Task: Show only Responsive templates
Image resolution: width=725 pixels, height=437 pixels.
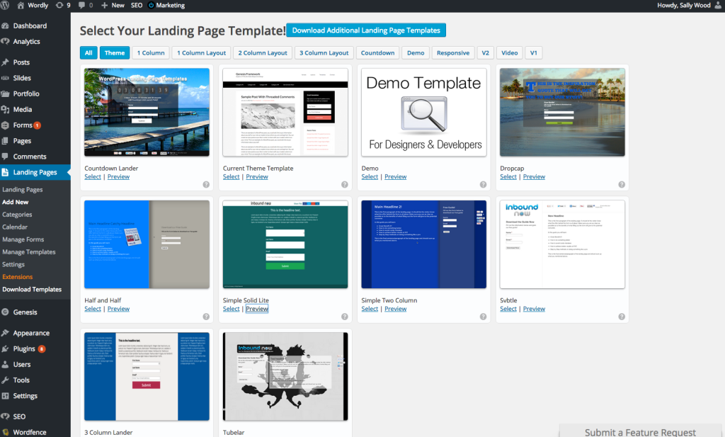Action: [x=452, y=53]
